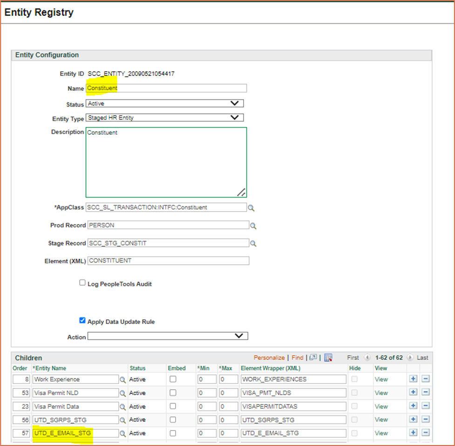Image resolution: width=455 pixels, height=446 pixels.
Task: Check the Embed box for Work Experience
Action: click(173, 379)
